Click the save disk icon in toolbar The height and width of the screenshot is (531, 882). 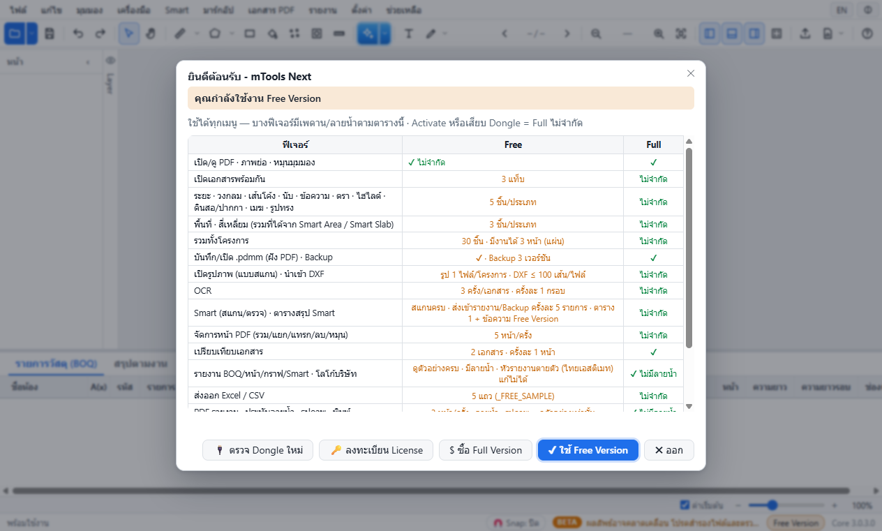50,33
